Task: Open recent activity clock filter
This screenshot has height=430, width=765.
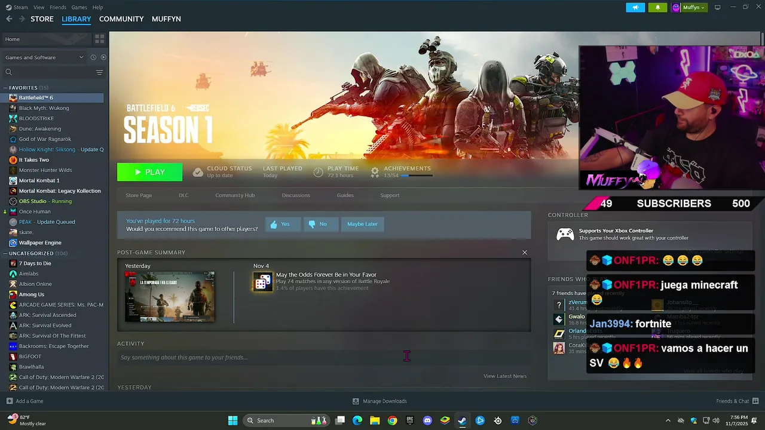Action: pyautogui.click(x=93, y=57)
